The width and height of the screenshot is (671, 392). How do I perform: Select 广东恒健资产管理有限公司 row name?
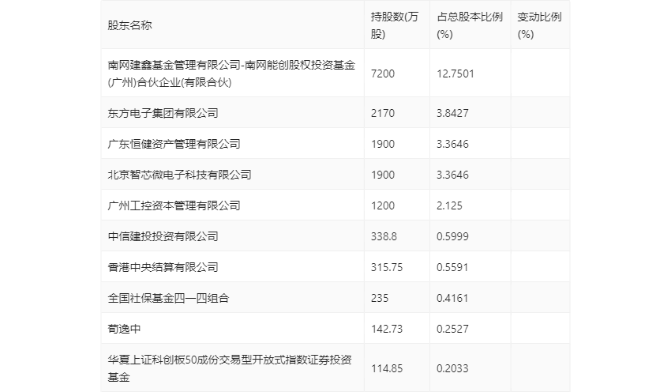click(174, 144)
